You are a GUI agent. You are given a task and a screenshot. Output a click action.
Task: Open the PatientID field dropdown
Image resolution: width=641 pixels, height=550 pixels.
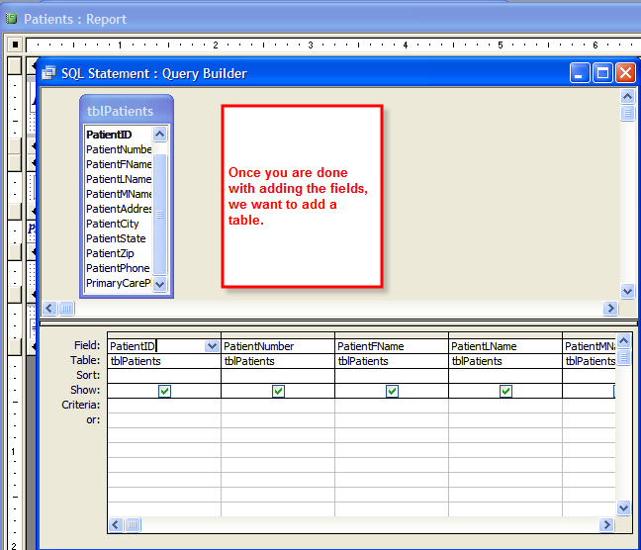point(212,346)
